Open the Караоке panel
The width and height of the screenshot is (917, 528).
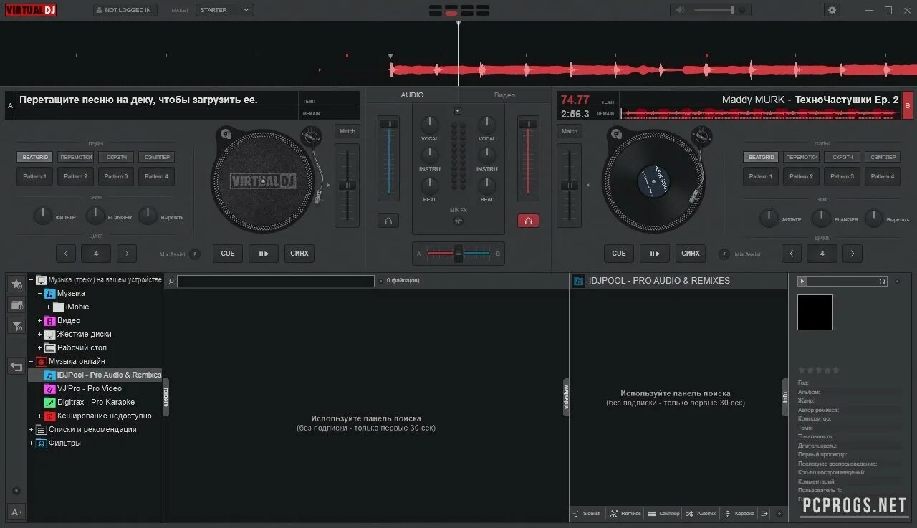[739, 514]
